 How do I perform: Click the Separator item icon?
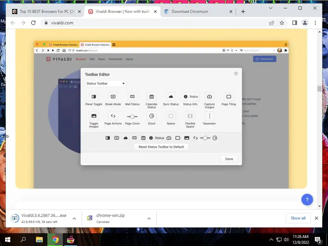point(209,116)
